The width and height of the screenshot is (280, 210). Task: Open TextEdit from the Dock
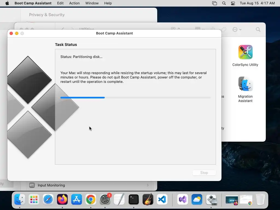119,199
